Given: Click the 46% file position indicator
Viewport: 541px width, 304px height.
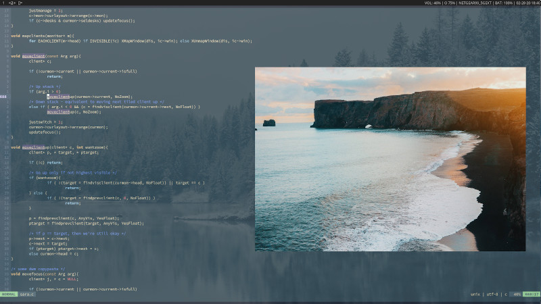Looking at the screenshot, I should point(517,294).
